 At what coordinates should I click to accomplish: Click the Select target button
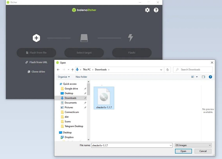84,53
